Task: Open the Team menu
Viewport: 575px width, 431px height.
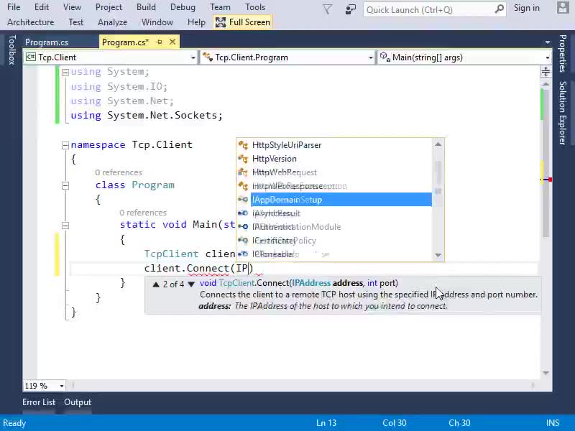Action: (220, 7)
